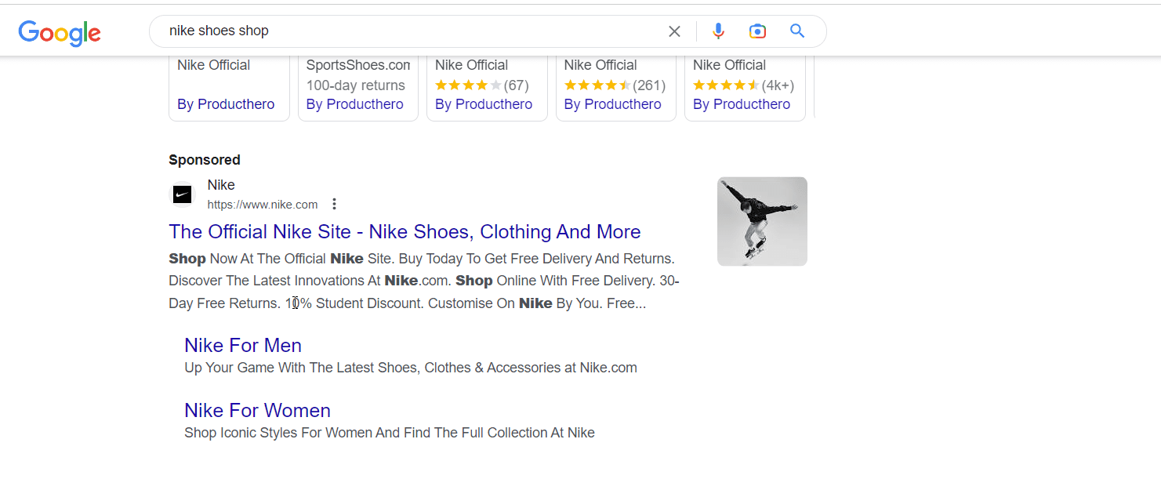The width and height of the screenshot is (1161, 479).
Task: Open the ad options via the vertical dots
Action: pyautogui.click(x=334, y=203)
